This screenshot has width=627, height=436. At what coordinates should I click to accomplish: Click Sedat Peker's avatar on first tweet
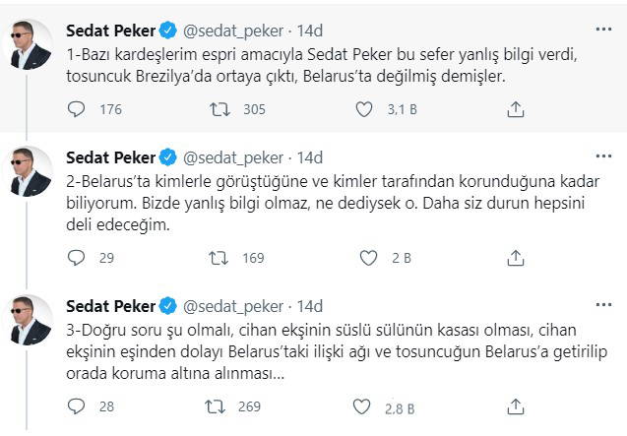pyautogui.click(x=31, y=42)
